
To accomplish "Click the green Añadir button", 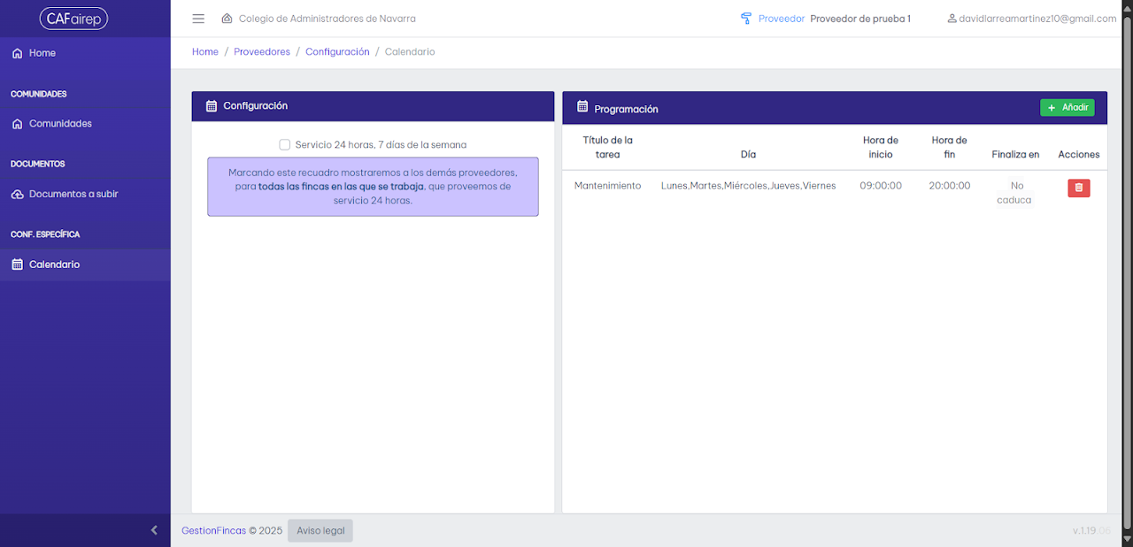I will 1067,107.
